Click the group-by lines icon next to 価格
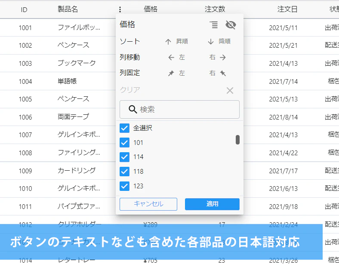339x267 pixels. (x=214, y=25)
